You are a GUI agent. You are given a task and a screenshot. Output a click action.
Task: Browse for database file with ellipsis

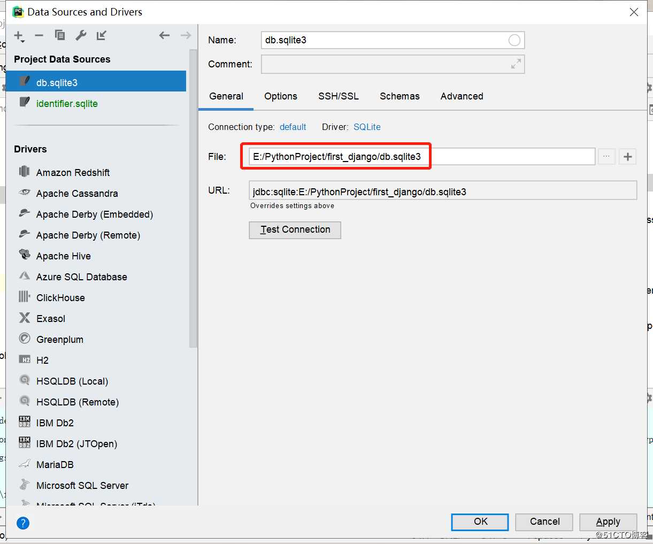pos(606,157)
